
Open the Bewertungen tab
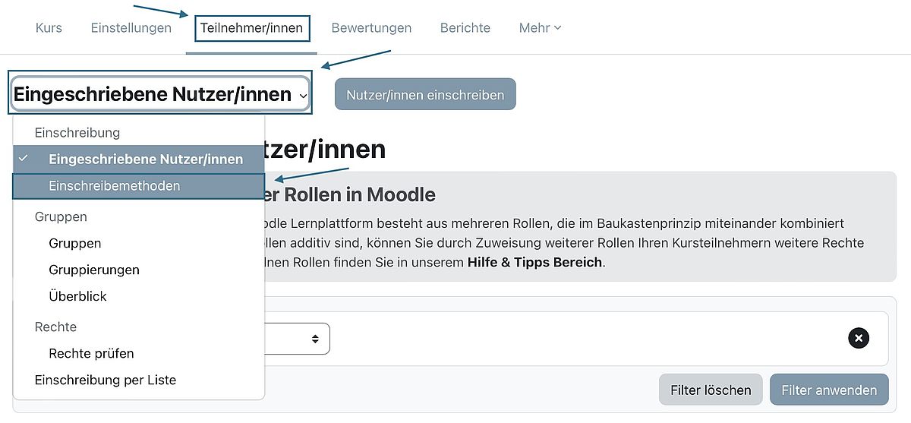tap(371, 27)
